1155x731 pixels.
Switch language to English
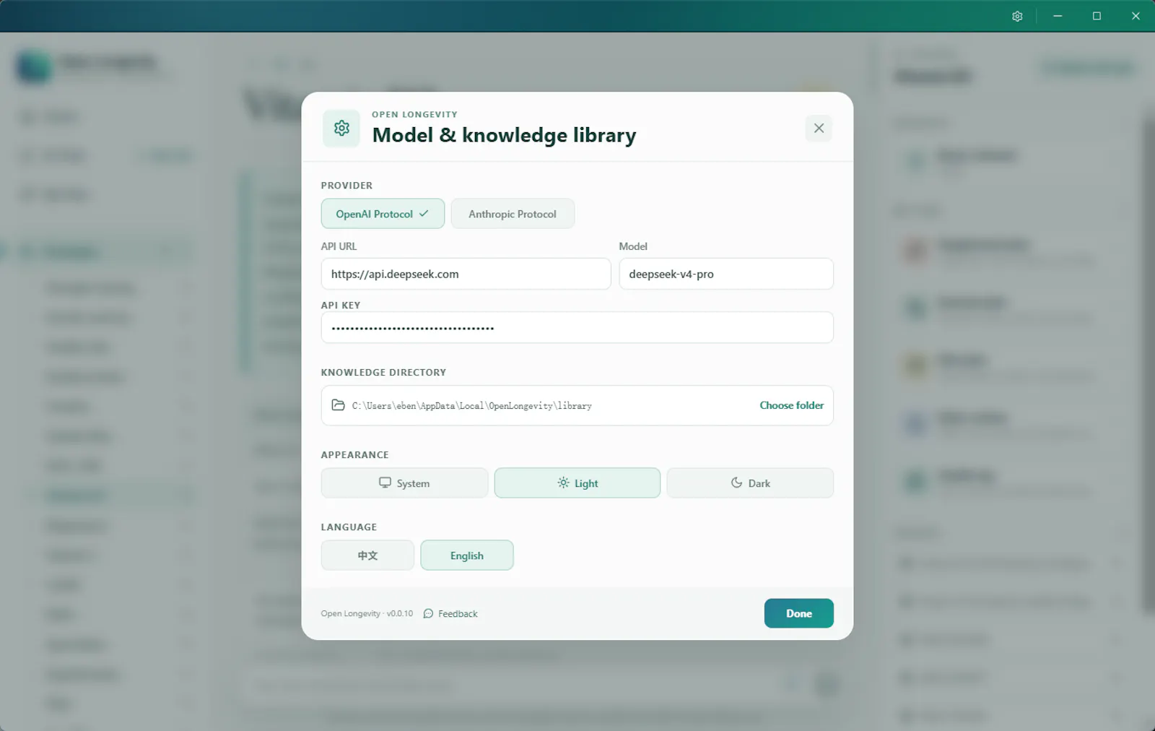[x=467, y=555]
